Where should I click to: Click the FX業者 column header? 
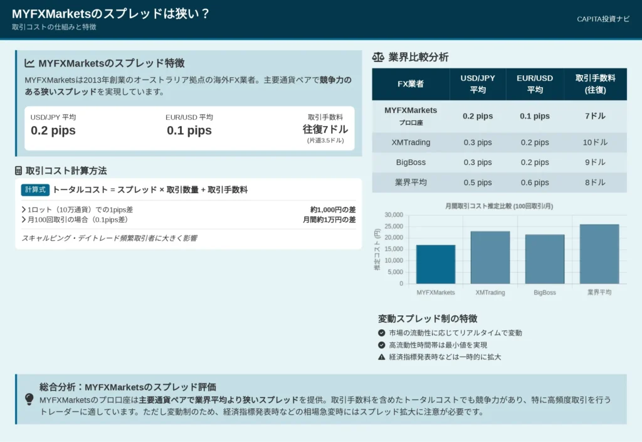pos(411,84)
